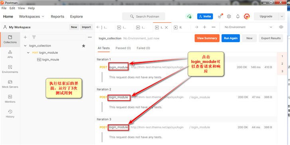Jump to iteration 2 in the side index
Screen dimensions: 290x145
282,64
